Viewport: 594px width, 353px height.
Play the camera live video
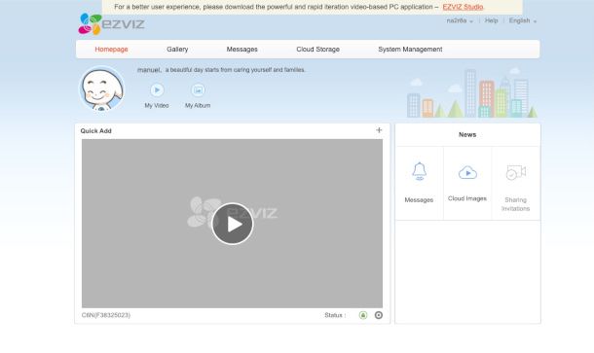[x=232, y=224]
